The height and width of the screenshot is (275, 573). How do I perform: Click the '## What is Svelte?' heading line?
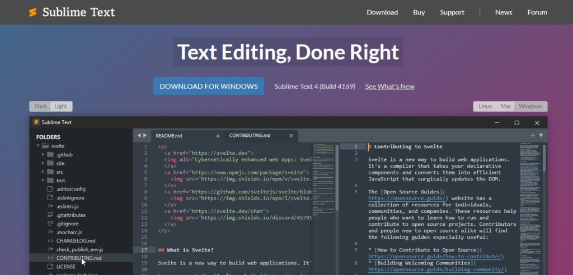tap(186, 250)
